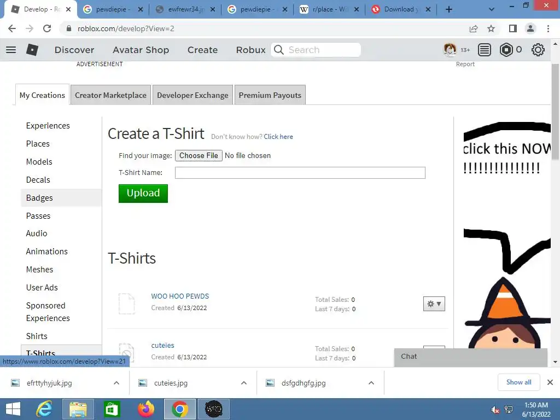
Task: Click Show all downloads button
Action: point(518,382)
